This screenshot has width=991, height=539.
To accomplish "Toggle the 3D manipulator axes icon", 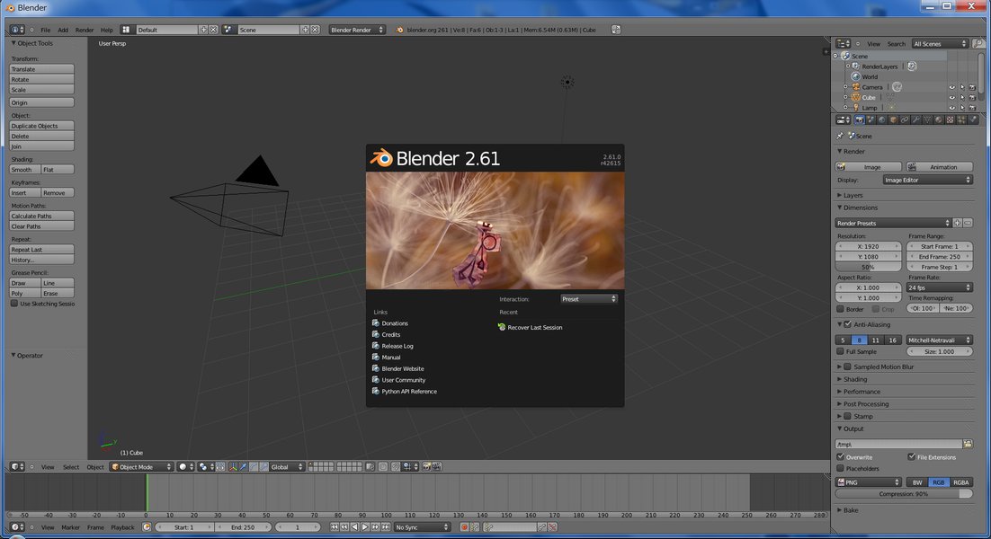I will [x=233, y=467].
